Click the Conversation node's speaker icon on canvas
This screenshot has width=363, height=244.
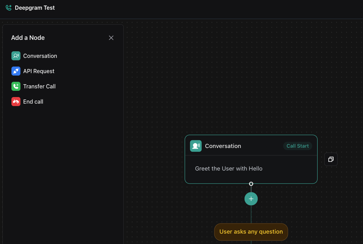[x=196, y=146]
